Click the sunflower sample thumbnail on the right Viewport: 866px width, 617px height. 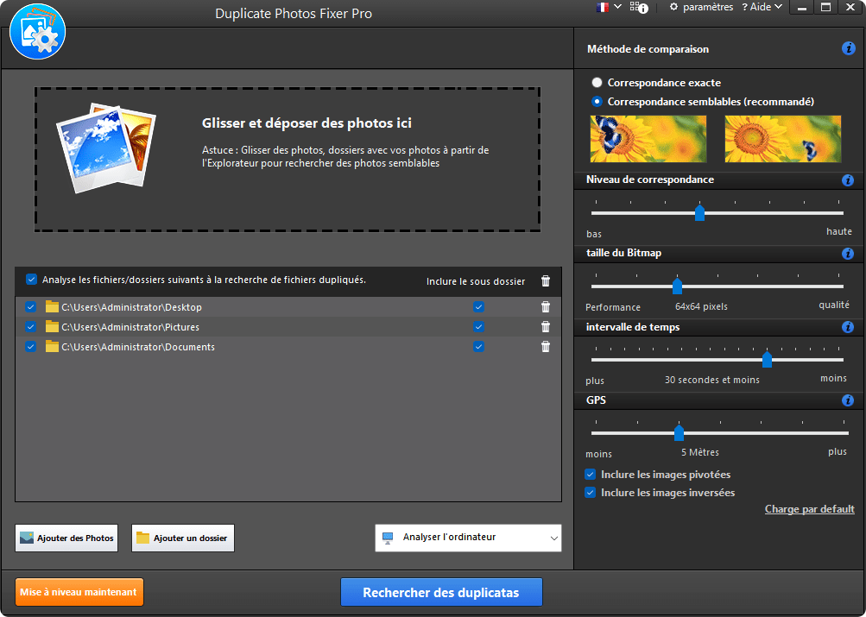click(782, 139)
